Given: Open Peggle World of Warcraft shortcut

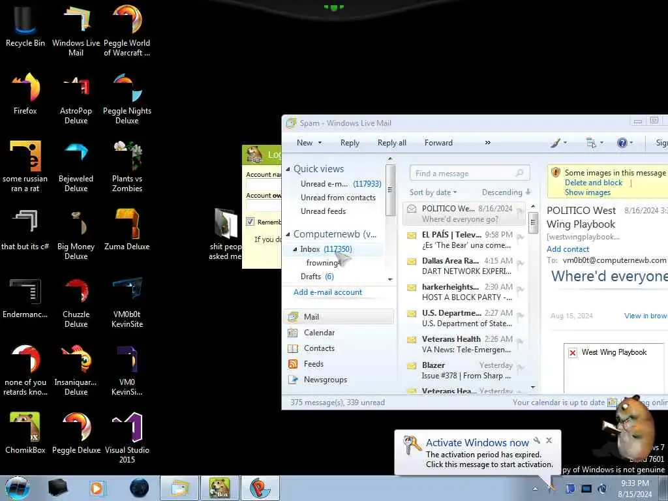Looking at the screenshot, I should (x=127, y=31).
